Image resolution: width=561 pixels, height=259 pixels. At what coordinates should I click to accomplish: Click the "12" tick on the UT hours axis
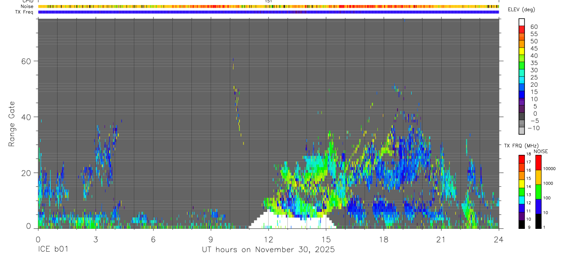(x=268, y=239)
